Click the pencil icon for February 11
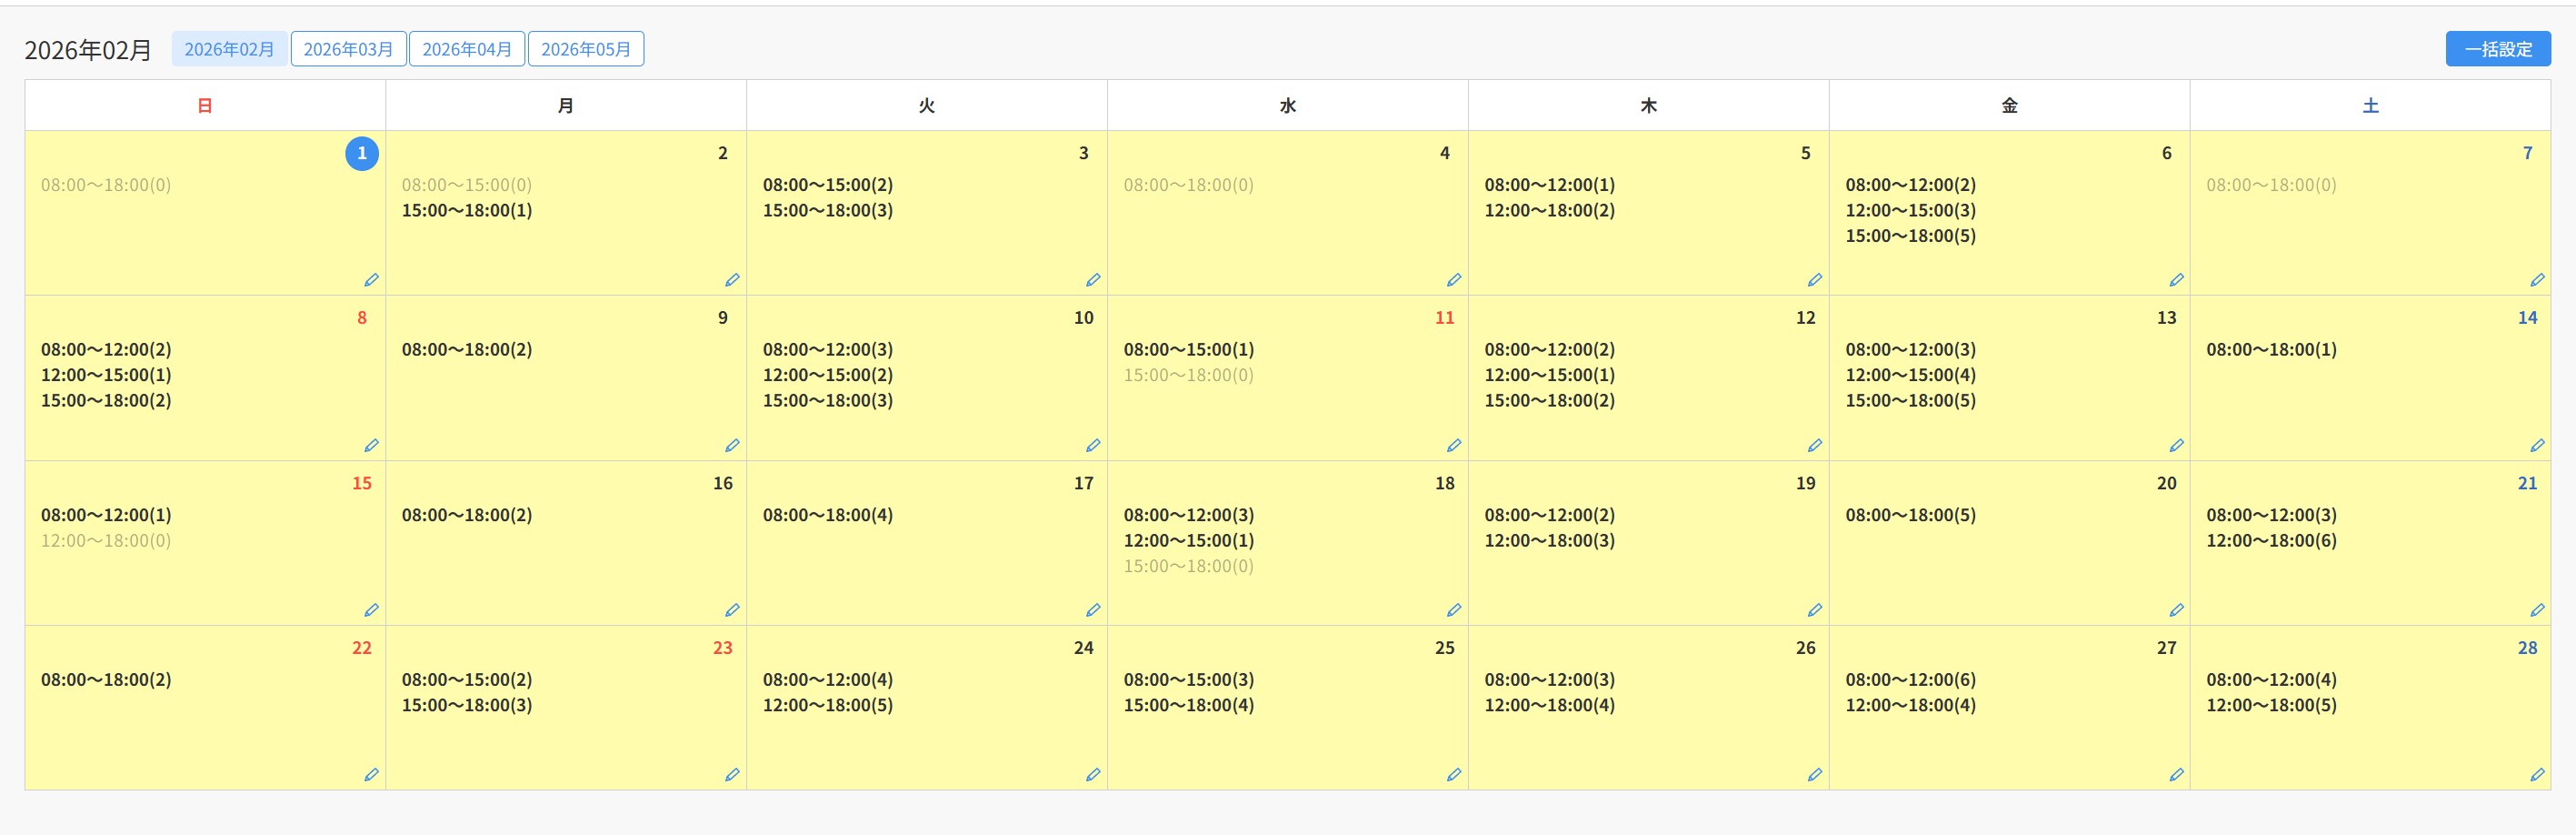 pyautogui.click(x=1454, y=446)
